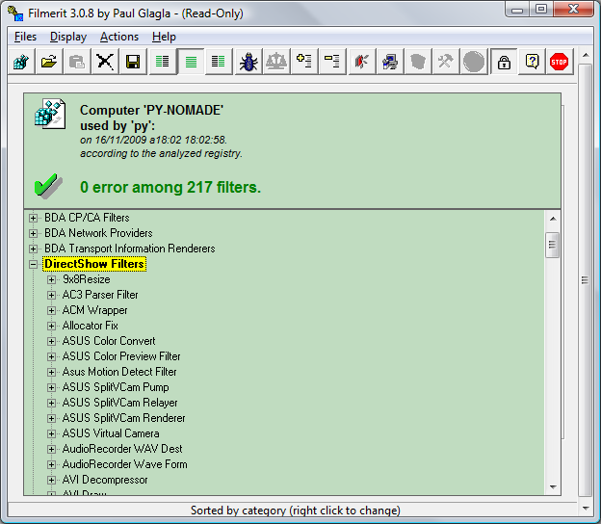Viewport: 601px width, 524px height.
Task: Select the AudioRecorder WAV Dest item
Action: pos(122,449)
